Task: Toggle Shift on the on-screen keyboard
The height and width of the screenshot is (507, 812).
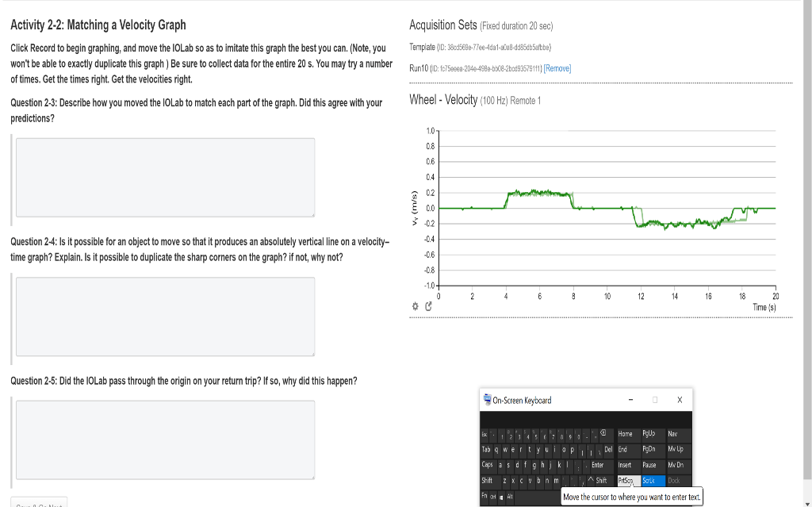Action: click(x=486, y=480)
